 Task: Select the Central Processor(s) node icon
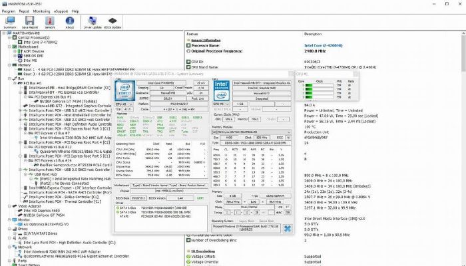coord(14,38)
